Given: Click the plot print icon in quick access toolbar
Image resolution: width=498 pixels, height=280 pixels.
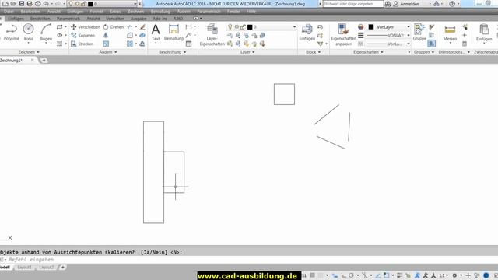Looking at the screenshot, I should [38, 4].
